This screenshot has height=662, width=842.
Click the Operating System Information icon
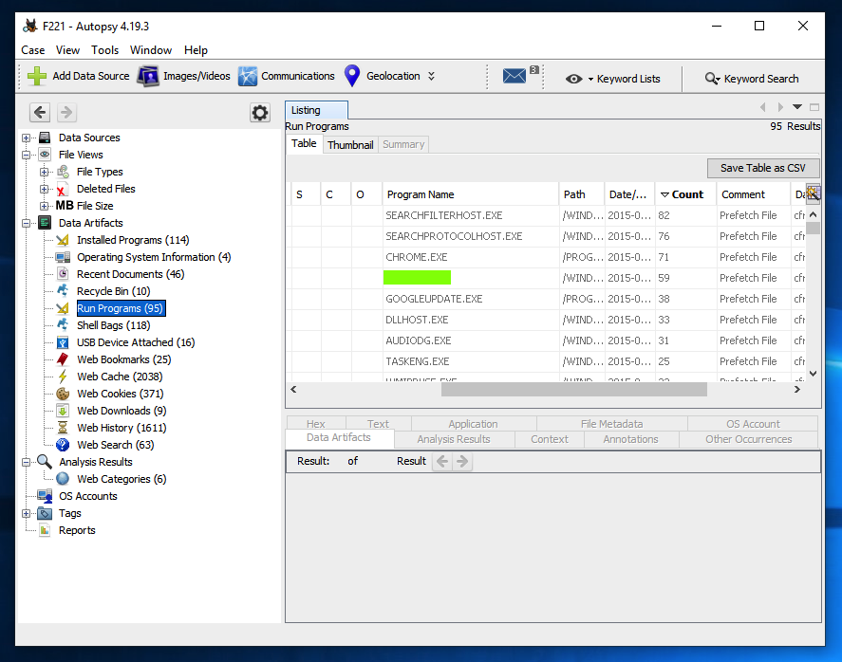coord(63,257)
